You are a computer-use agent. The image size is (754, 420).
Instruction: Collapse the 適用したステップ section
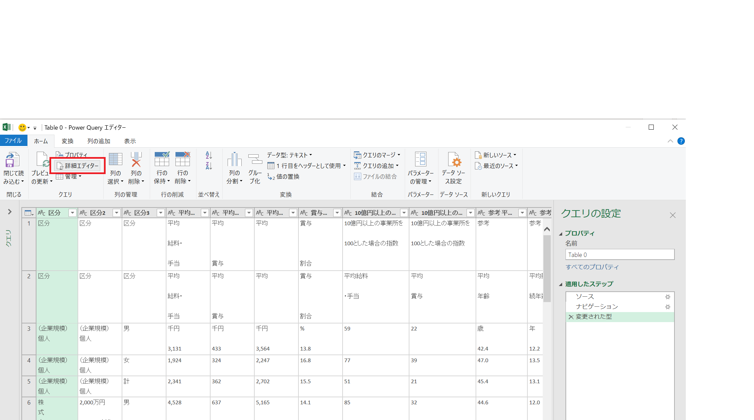pos(561,284)
